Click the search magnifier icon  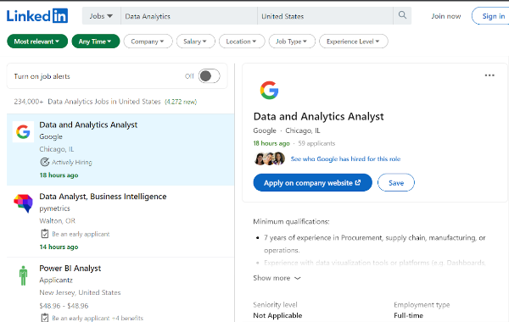[x=402, y=15]
